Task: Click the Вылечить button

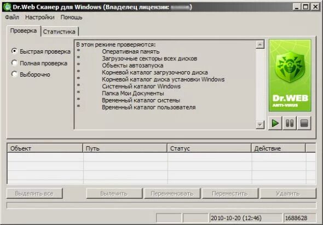Action: (114, 193)
